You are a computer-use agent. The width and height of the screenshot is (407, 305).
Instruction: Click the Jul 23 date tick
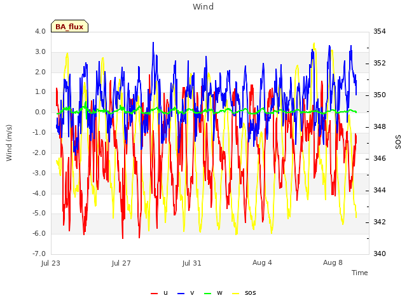pyautogui.click(x=51, y=263)
